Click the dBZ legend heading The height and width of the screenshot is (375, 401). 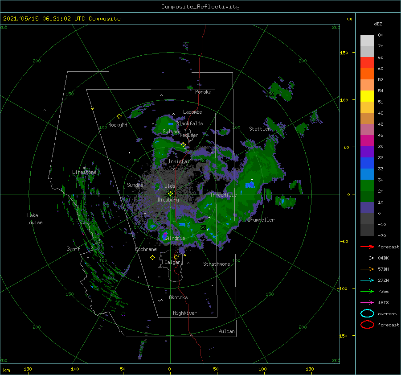coord(378,24)
